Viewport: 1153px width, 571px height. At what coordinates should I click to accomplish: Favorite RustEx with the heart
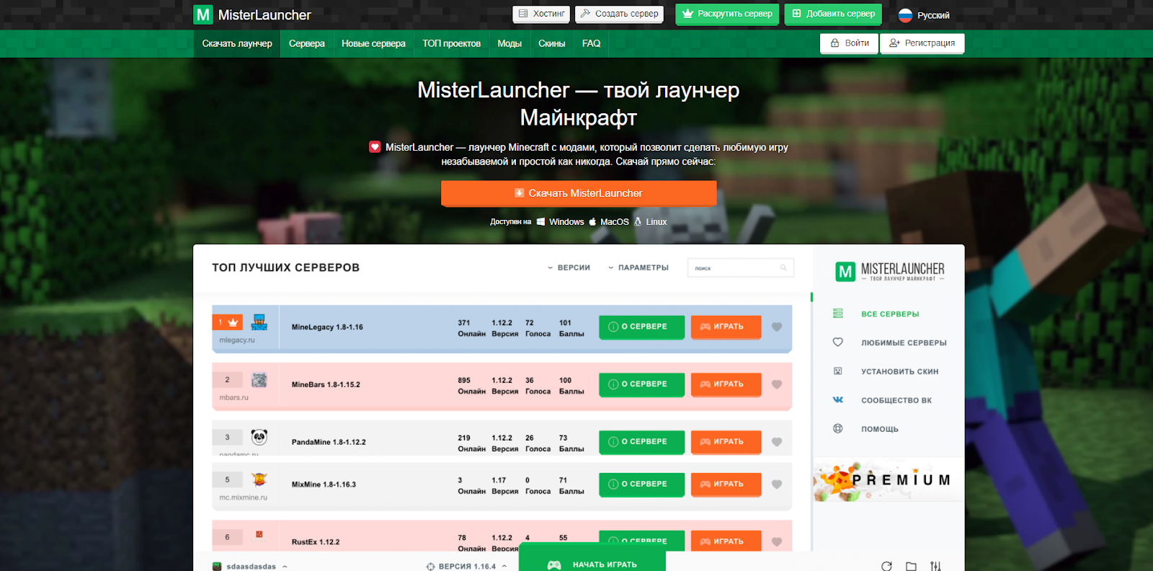[777, 541]
